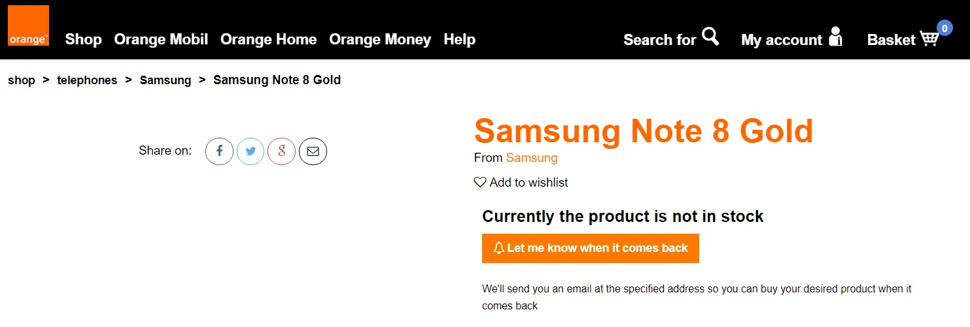
Task: Open the Orange Home menu
Action: pyautogui.click(x=268, y=40)
